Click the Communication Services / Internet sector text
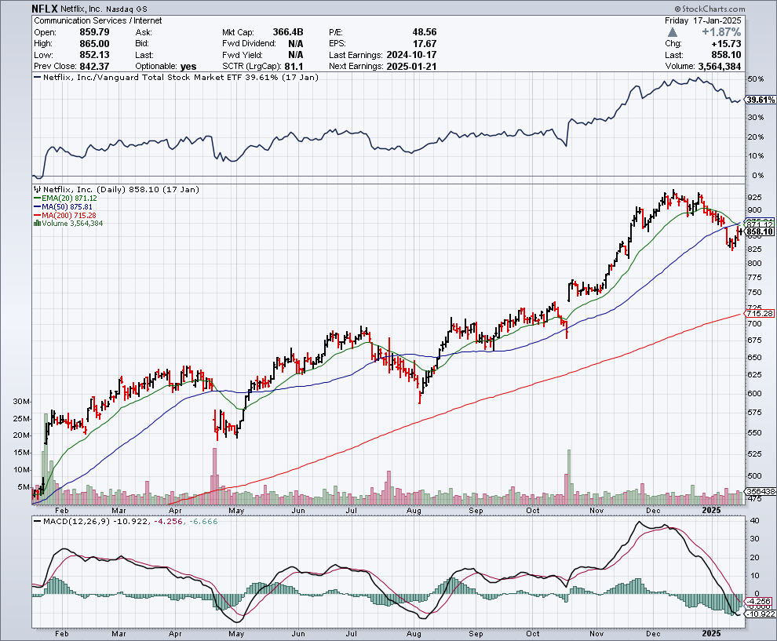This screenshot has height=641, width=777. pos(97,20)
